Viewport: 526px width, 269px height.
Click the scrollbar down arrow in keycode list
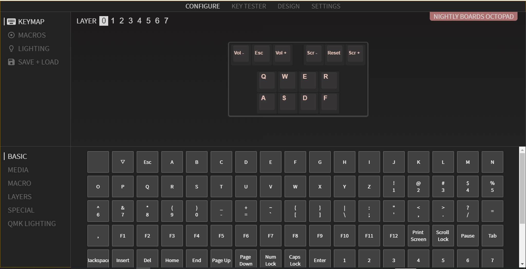[522, 264]
